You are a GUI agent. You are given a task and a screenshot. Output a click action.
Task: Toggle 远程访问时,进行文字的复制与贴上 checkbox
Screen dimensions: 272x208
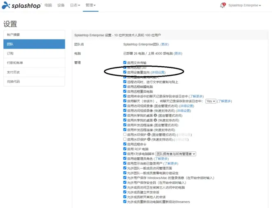click(x=125, y=82)
